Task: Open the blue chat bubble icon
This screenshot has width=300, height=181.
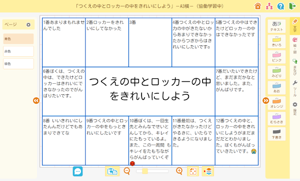Action: click(x=77, y=171)
